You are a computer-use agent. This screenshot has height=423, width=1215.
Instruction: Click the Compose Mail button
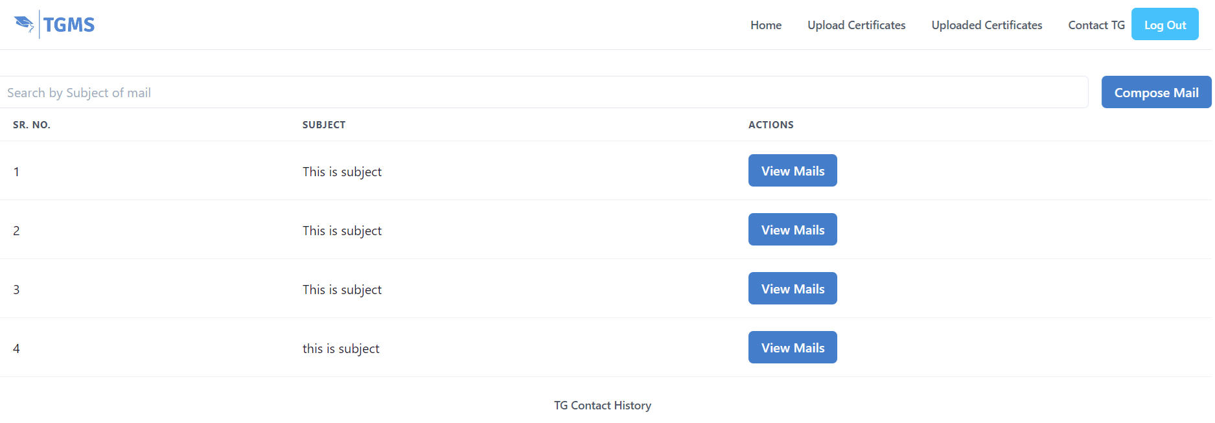pyautogui.click(x=1157, y=93)
